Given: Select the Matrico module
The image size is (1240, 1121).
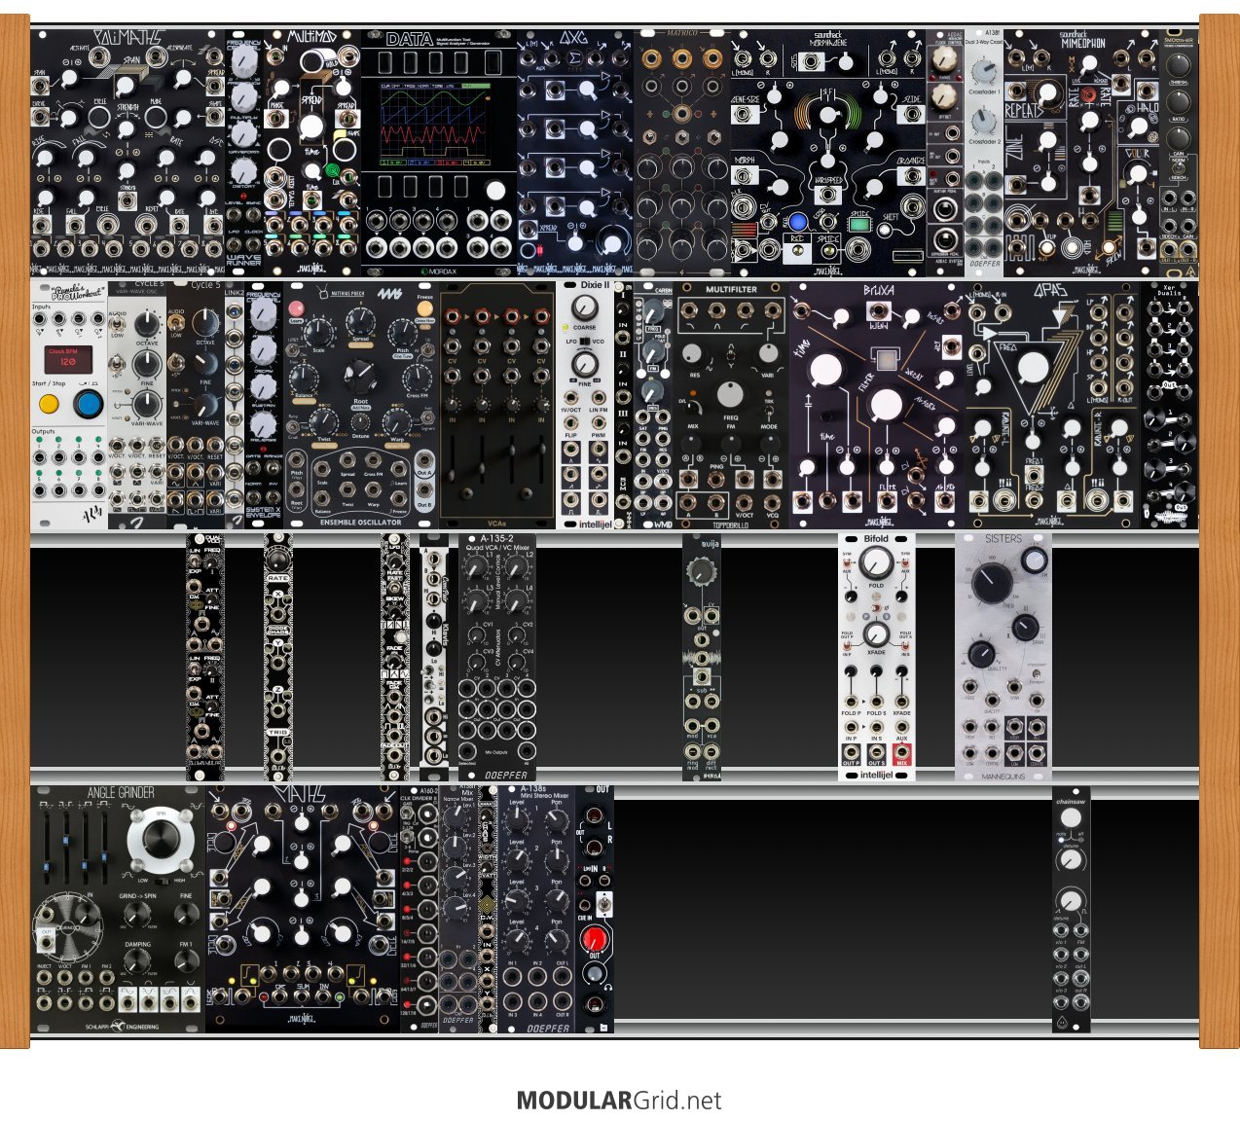Looking at the screenshot, I should 682,153.
